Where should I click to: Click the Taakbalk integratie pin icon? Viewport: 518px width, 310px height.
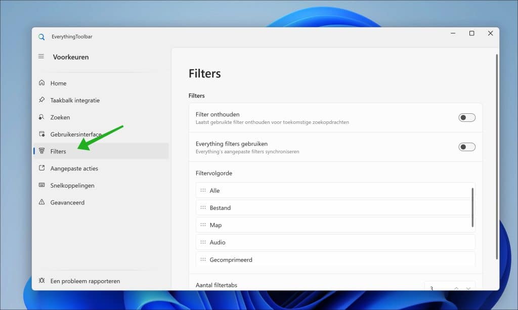[41, 100]
